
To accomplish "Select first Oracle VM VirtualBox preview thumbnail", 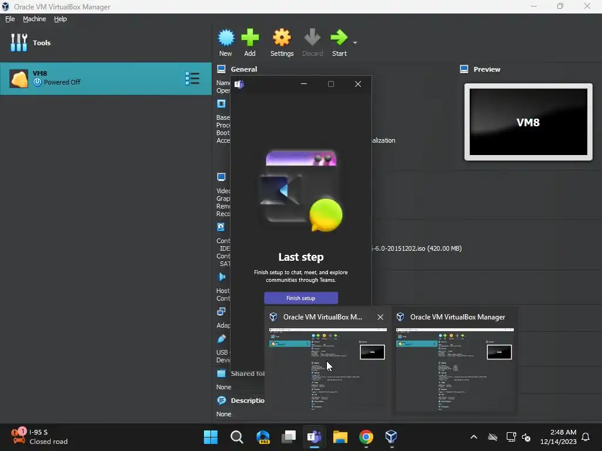I will (x=328, y=369).
